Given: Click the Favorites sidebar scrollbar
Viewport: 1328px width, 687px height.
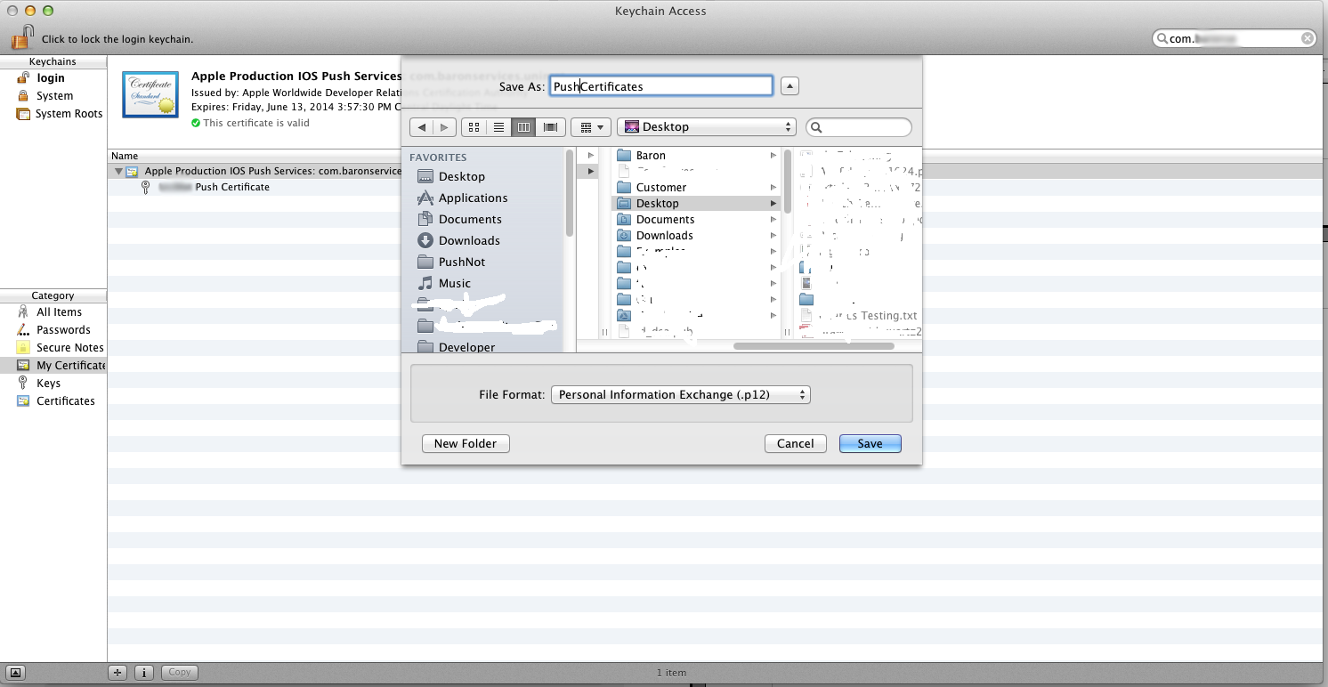Looking at the screenshot, I should click(570, 193).
